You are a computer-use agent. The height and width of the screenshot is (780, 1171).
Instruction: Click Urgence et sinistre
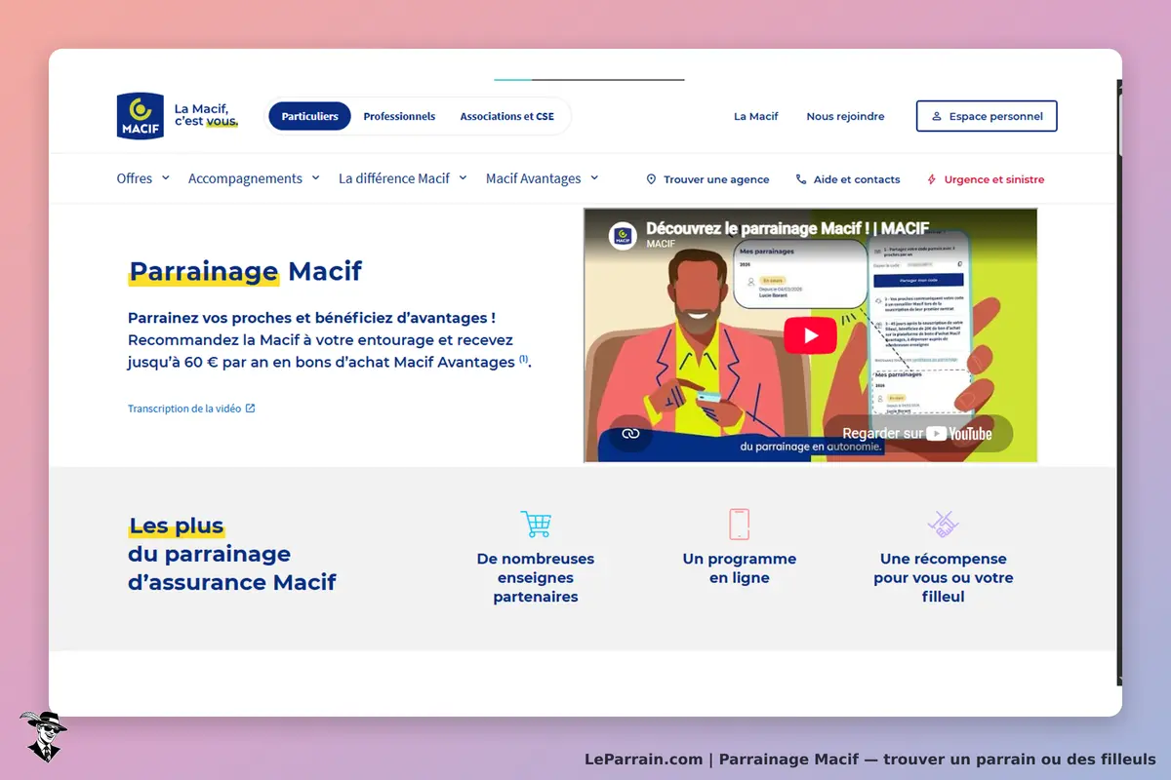click(986, 179)
